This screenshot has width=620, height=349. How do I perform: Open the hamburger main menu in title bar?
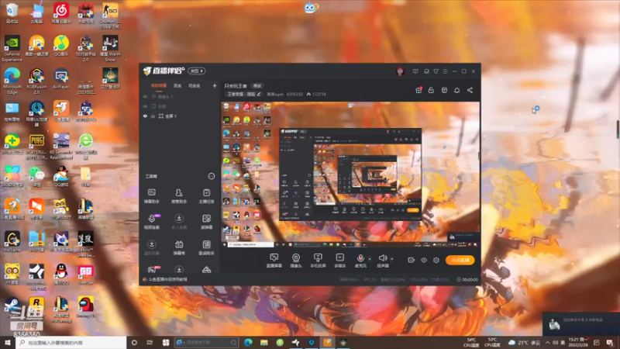[x=445, y=71]
